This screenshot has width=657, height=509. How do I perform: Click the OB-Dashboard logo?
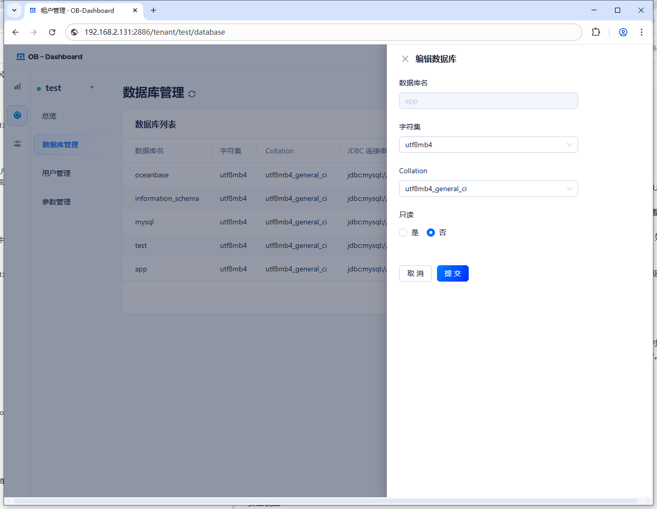point(50,57)
